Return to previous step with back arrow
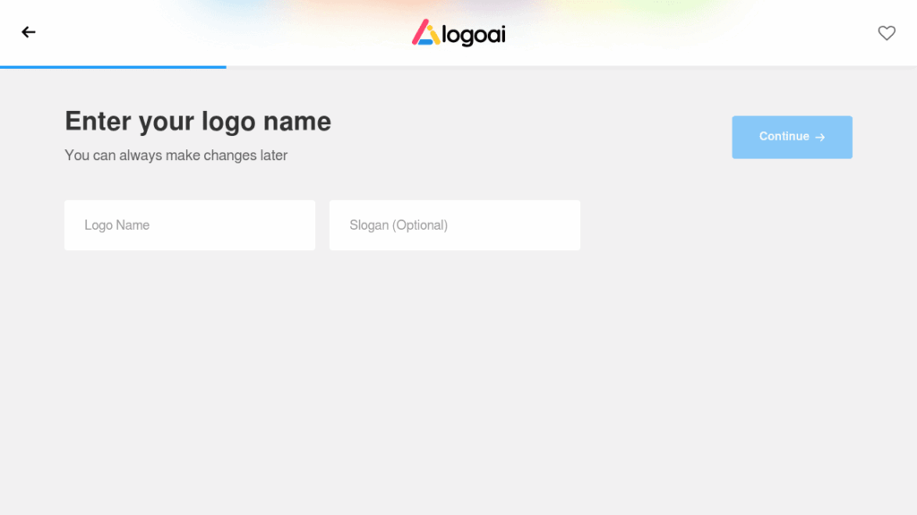The height and width of the screenshot is (515, 917). tap(28, 32)
